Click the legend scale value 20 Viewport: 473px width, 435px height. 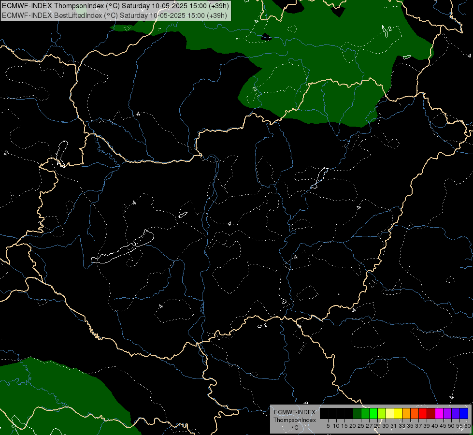(x=353, y=426)
